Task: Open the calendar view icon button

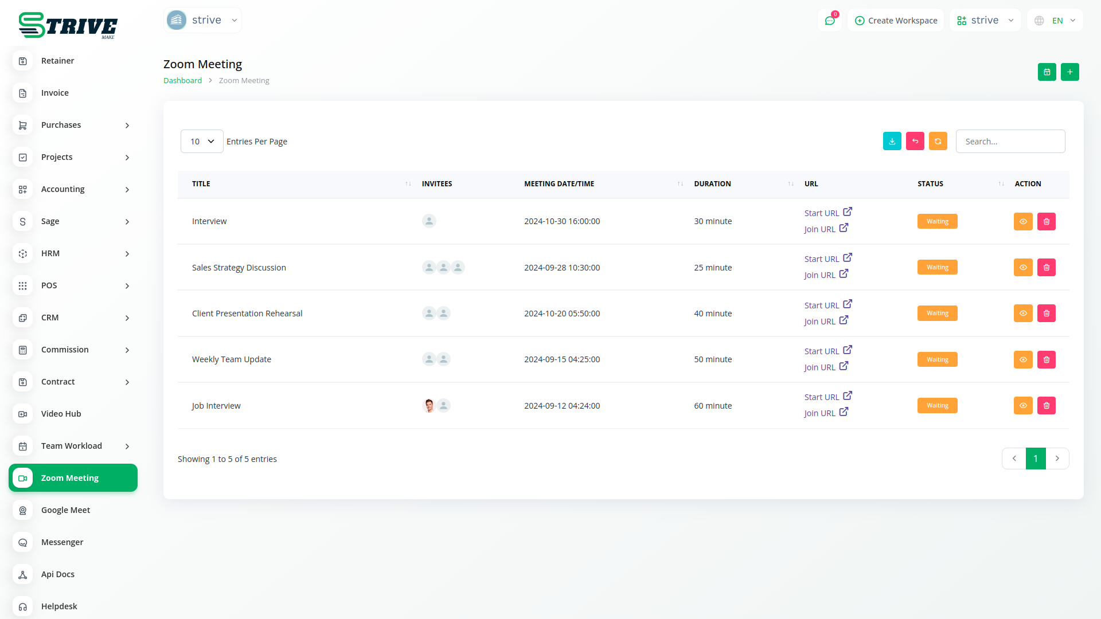Action: (x=1047, y=72)
